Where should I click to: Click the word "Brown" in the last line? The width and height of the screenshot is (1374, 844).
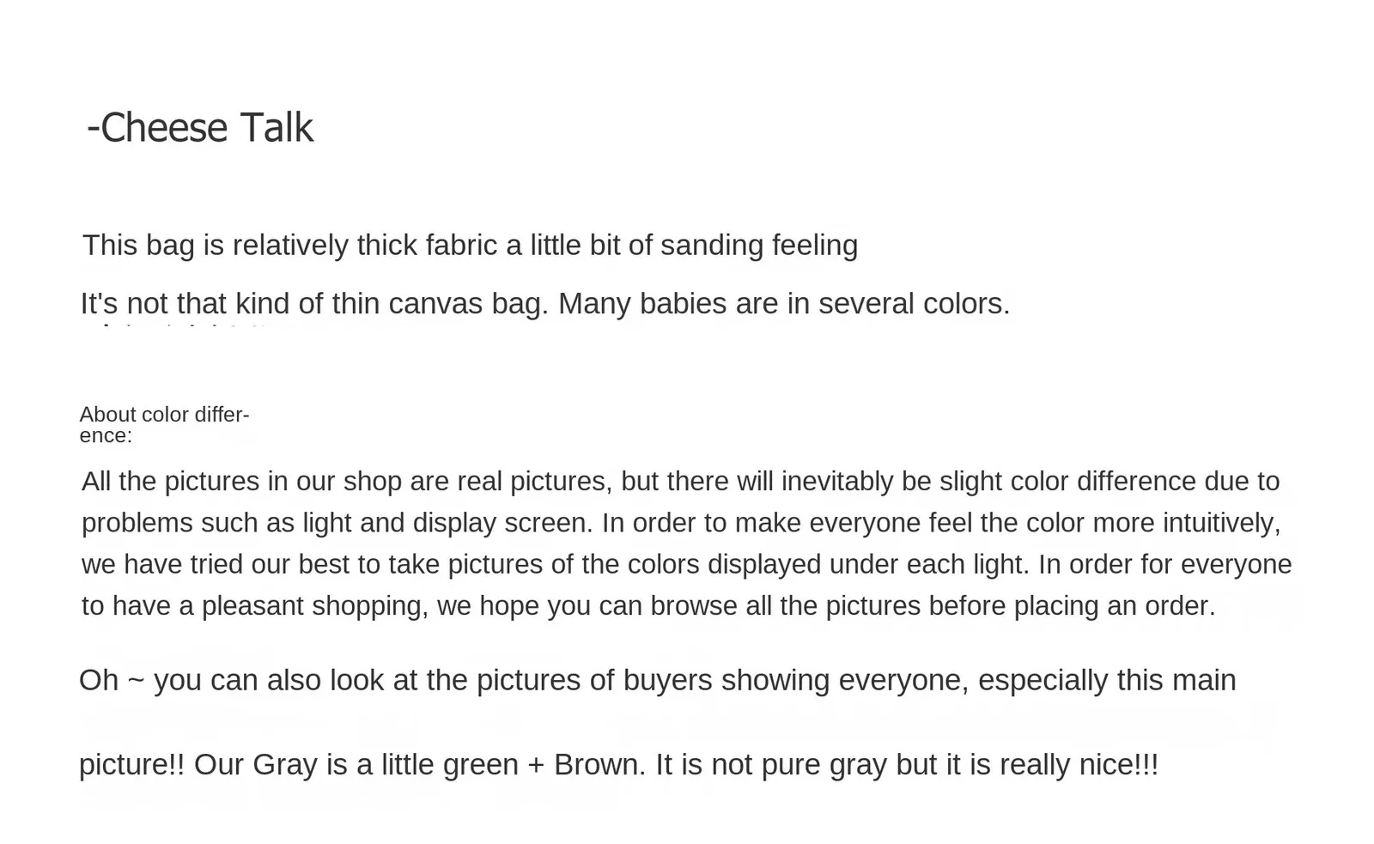(599, 765)
